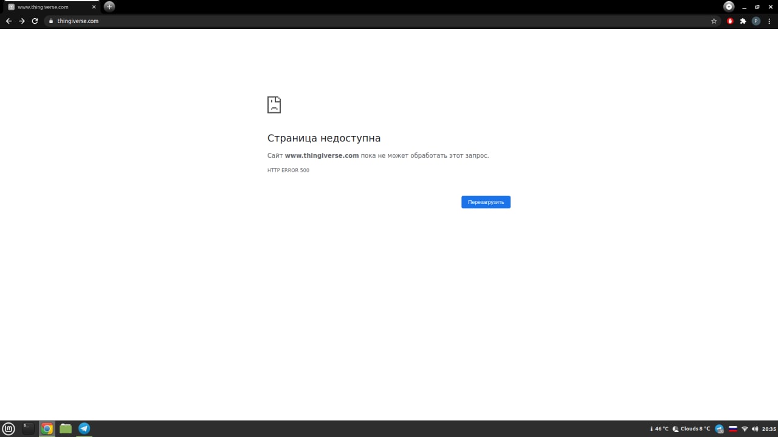Open Telegram from the taskbar
778x437 pixels.
click(x=84, y=429)
